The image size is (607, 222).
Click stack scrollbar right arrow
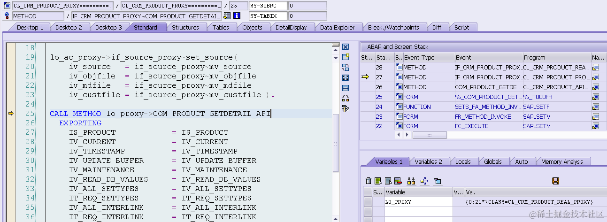(x=407, y=135)
